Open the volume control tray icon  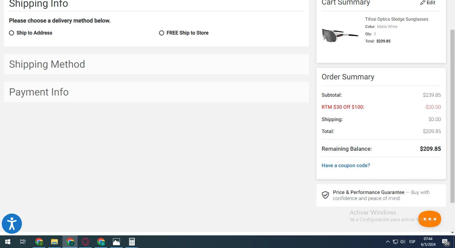pos(403,242)
